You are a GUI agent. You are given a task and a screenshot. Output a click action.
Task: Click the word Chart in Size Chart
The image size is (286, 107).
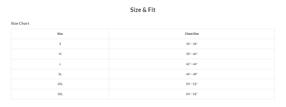point(24,23)
